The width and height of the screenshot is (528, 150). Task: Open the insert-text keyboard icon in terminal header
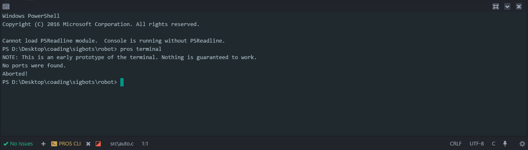pyautogui.click(x=6, y=6)
